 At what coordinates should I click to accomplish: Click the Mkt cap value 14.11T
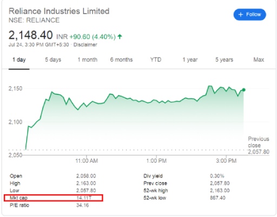point(84,198)
